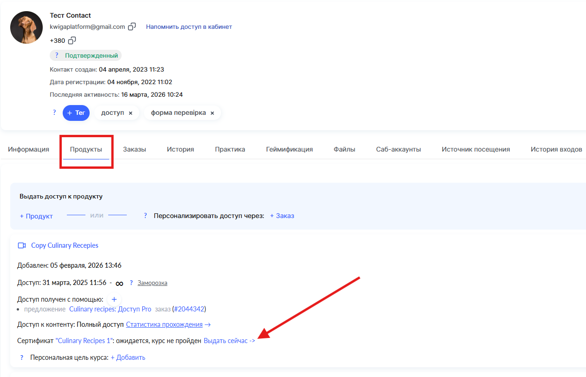Screen dimensions: 586x377
Task: Click added date 05 февраля, 2026 13:46
Action: 86,265
